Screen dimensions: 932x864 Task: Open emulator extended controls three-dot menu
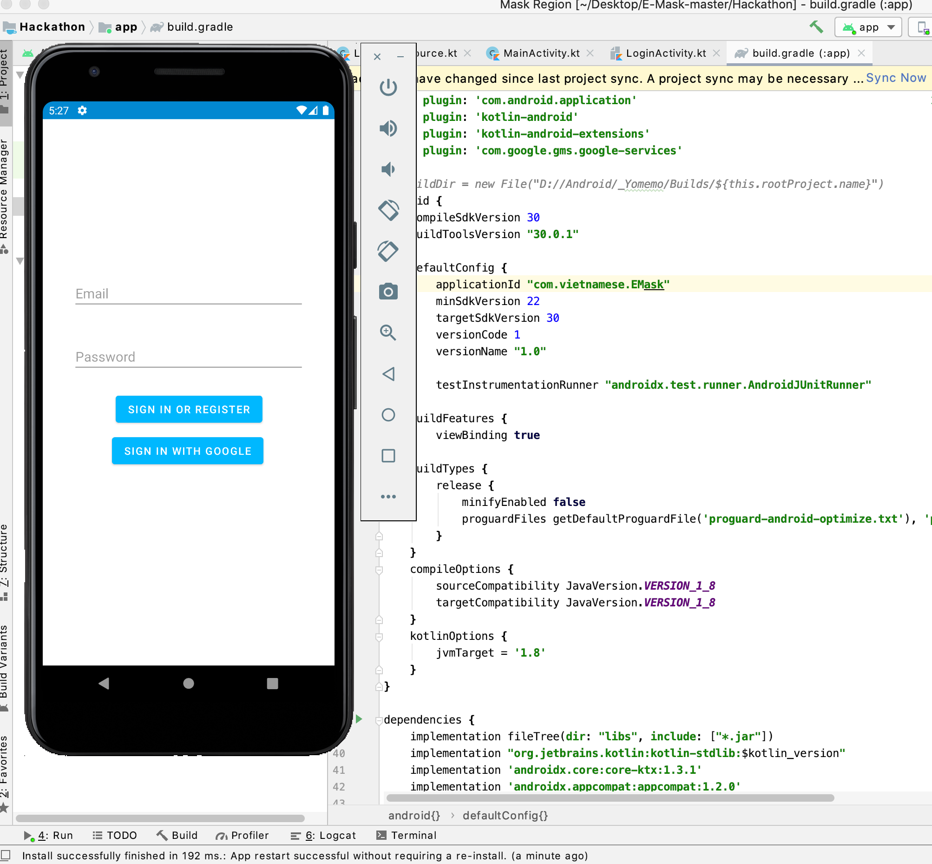coord(388,497)
